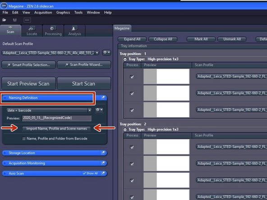Open the date + barcode naming dropdown
267x200 pixels.
89,110
